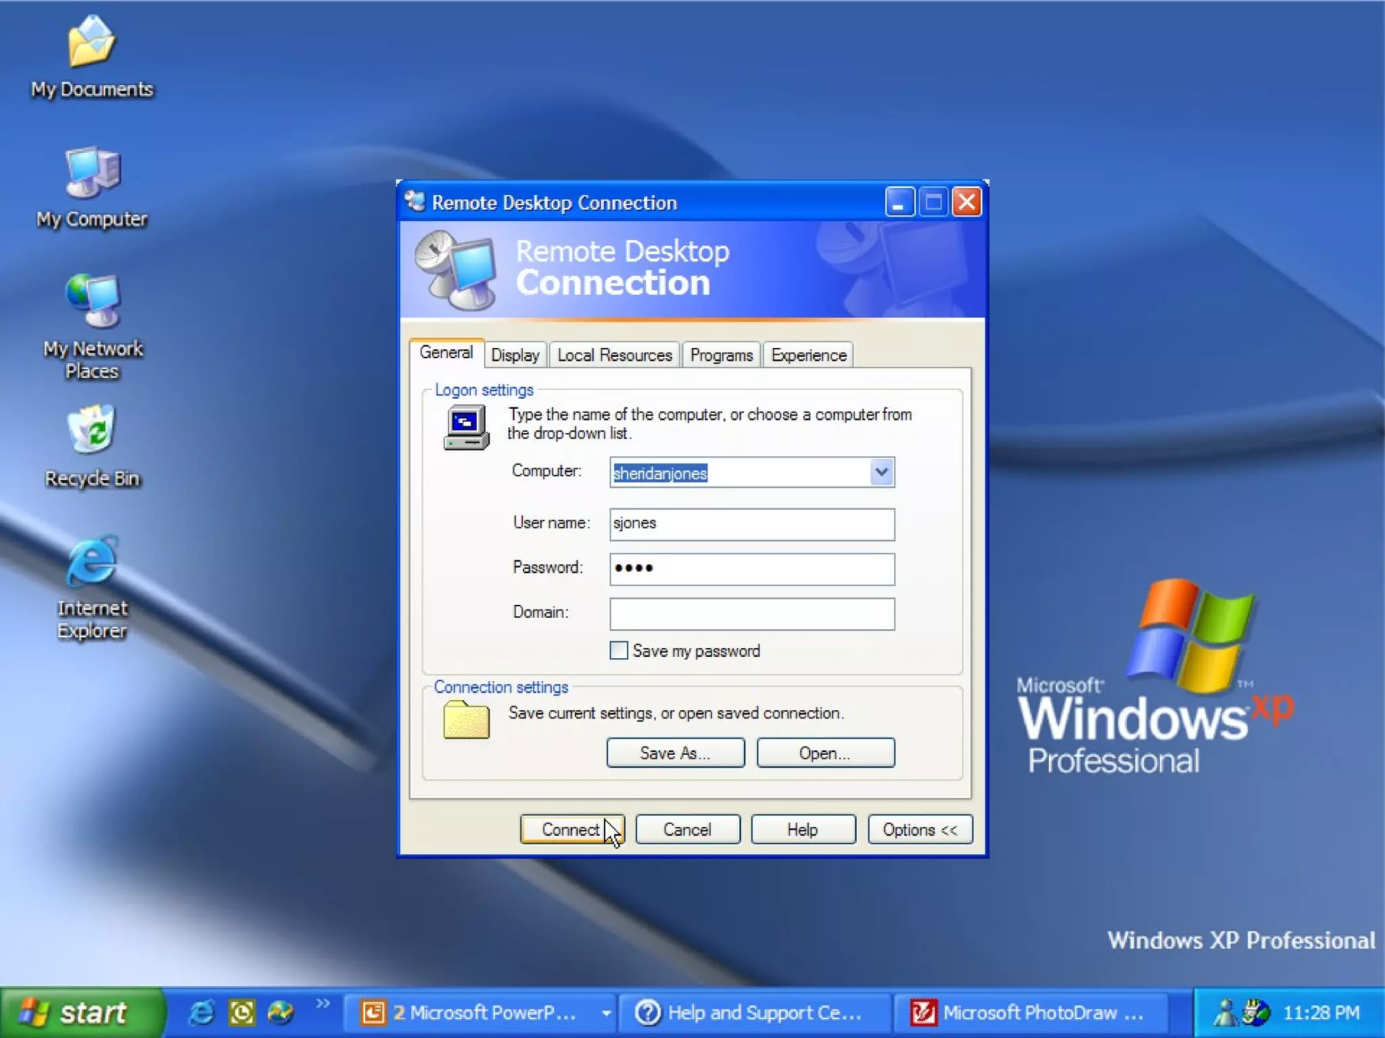Click Internet Explorer quick launch icon

pos(202,1012)
